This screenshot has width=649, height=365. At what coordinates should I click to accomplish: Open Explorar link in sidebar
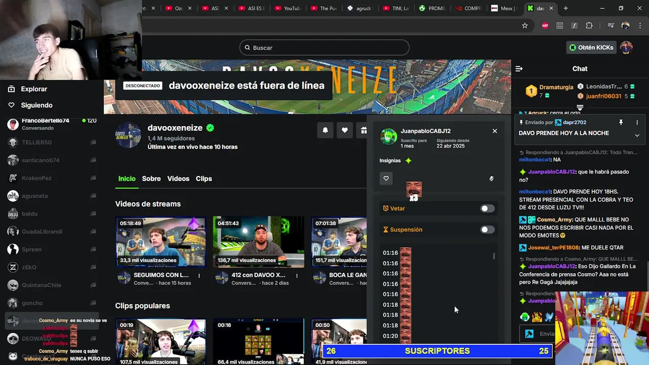pyautogui.click(x=34, y=89)
